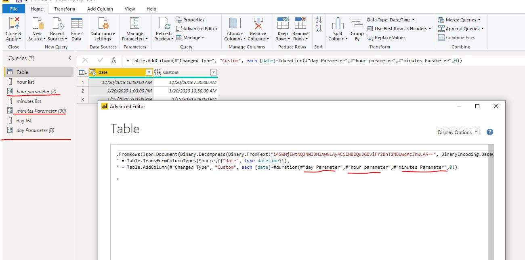Click Use First Row as Headers

tap(399, 29)
